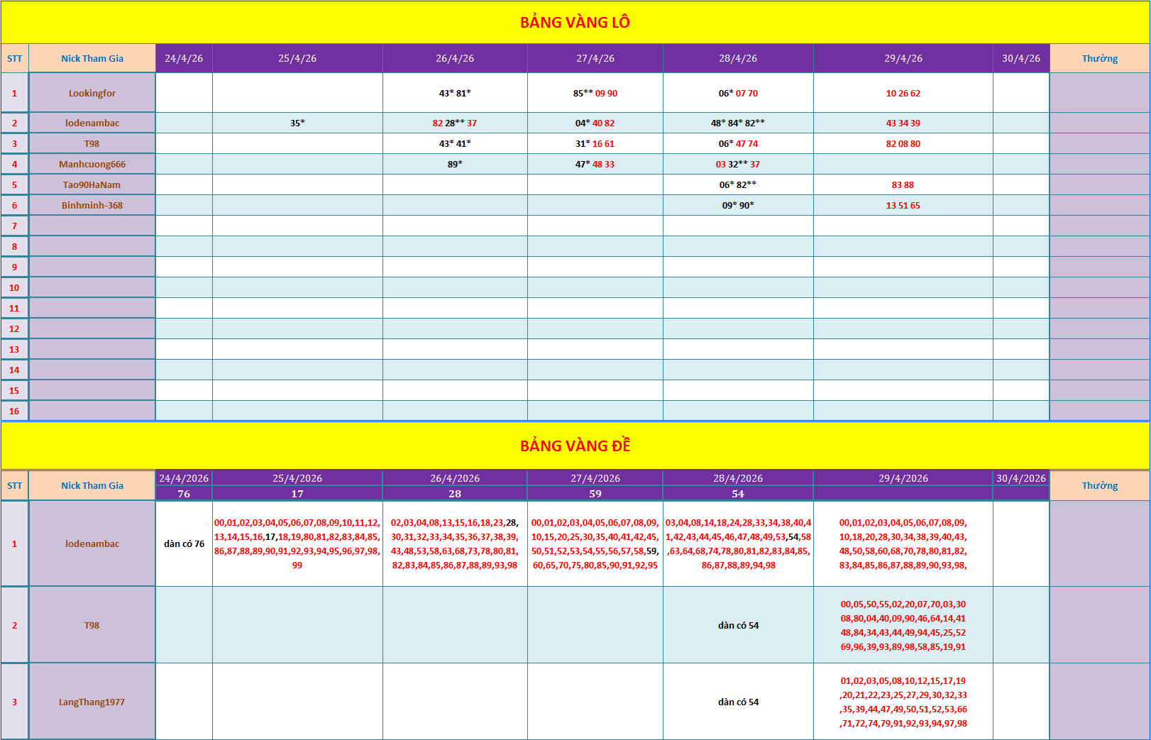This screenshot has width=1151, height=740.
Task: Click the BẢNG VÀNG LÔ title banner
Action: [x=575, y=23]
